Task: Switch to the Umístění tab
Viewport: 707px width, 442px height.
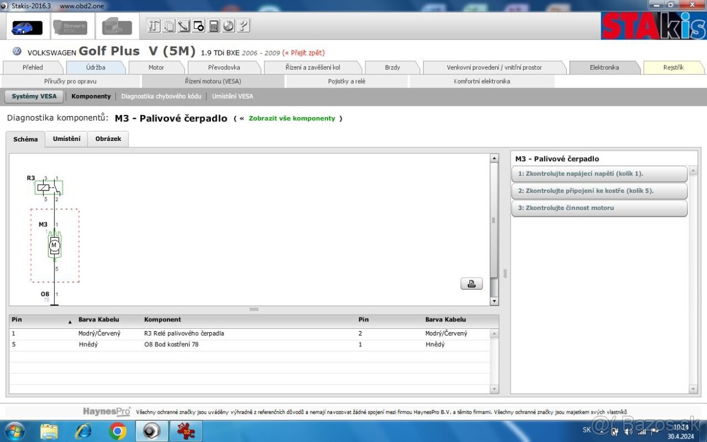Action: pos(67,139)
